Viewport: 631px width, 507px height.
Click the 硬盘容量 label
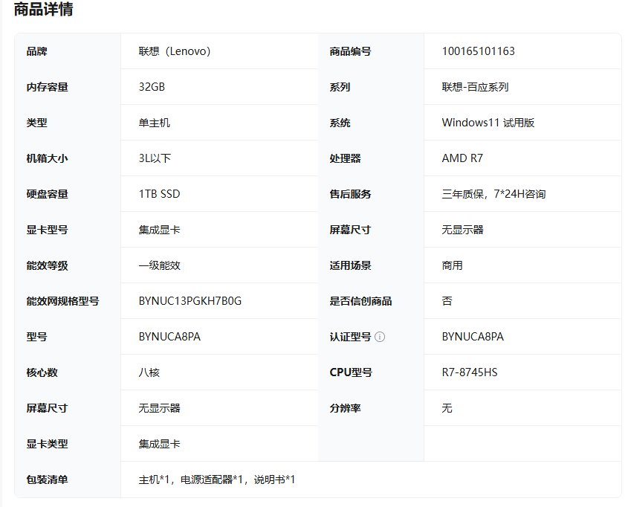click(x=47, y=194)
